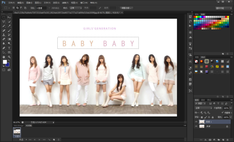Play the timeline animation
The height and width of the screenshot is (142, 234).
[x=39, y=140]
